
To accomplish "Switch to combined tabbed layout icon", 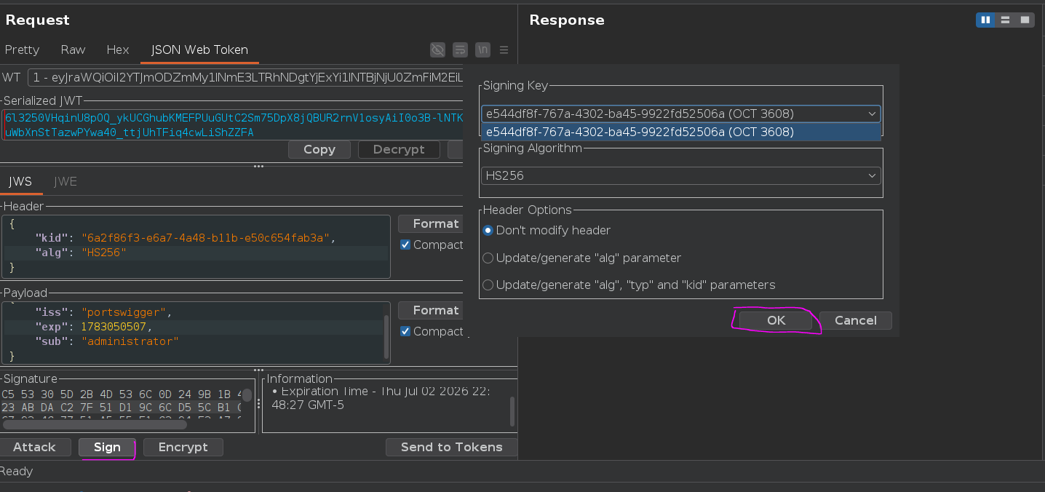I will tap(1025, 20).
